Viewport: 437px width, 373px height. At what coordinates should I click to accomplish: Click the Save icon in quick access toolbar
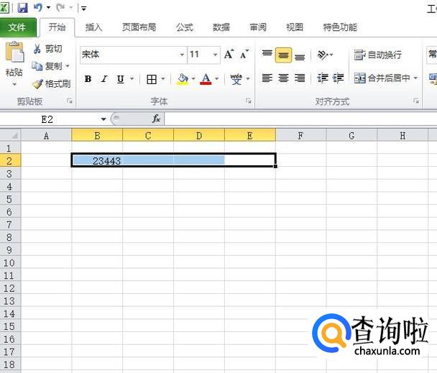pyautogui.click(x=22, y=7)
